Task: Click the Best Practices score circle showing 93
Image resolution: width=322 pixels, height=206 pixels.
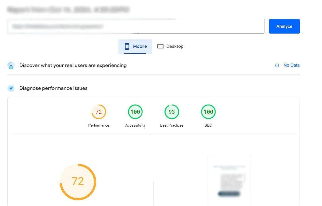Action: point(172,112)
